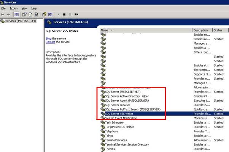Select Services (192.168.1.14) in the console tree
229x152 pixels.
coord(21,21)
